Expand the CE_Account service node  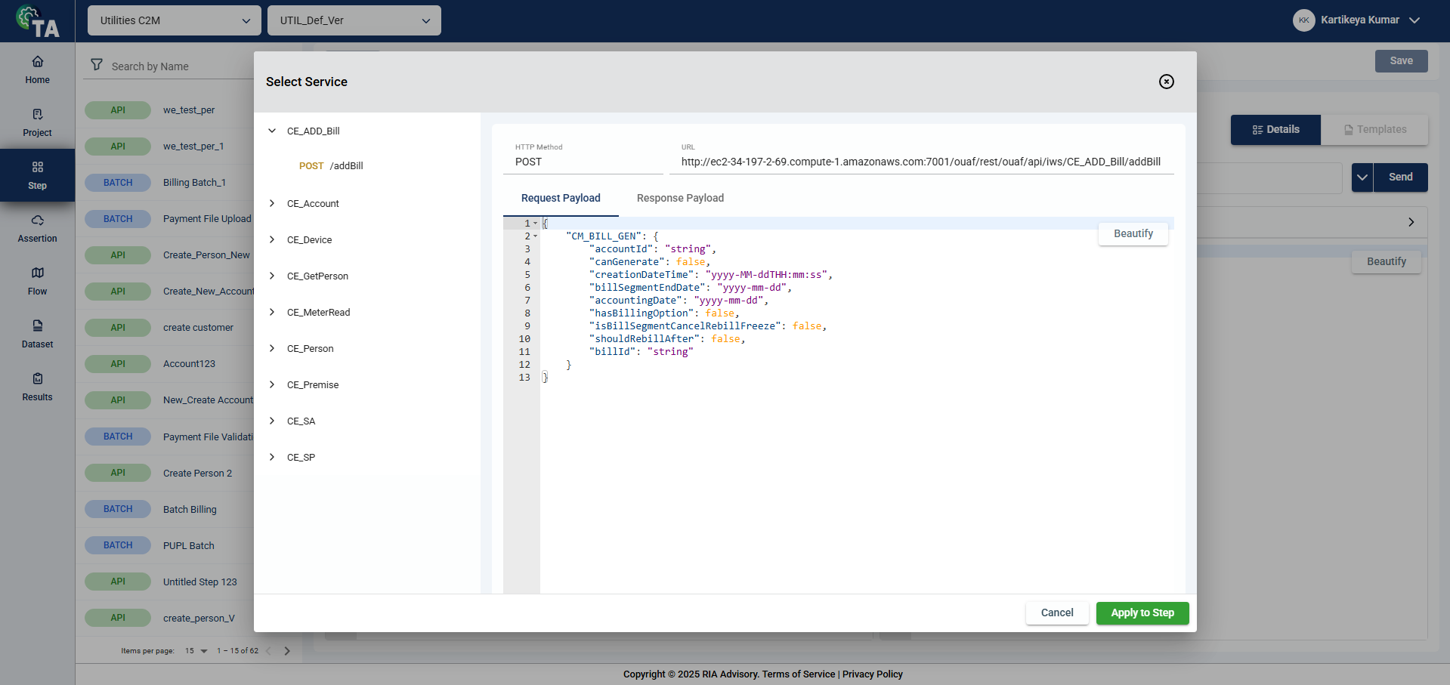[x=272, y=203]
